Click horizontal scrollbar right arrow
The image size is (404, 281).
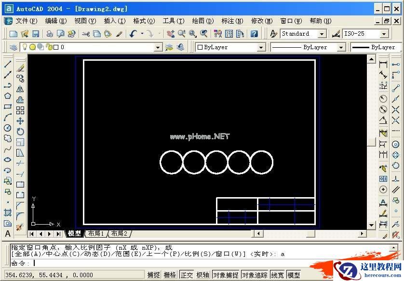click(362, 234)
